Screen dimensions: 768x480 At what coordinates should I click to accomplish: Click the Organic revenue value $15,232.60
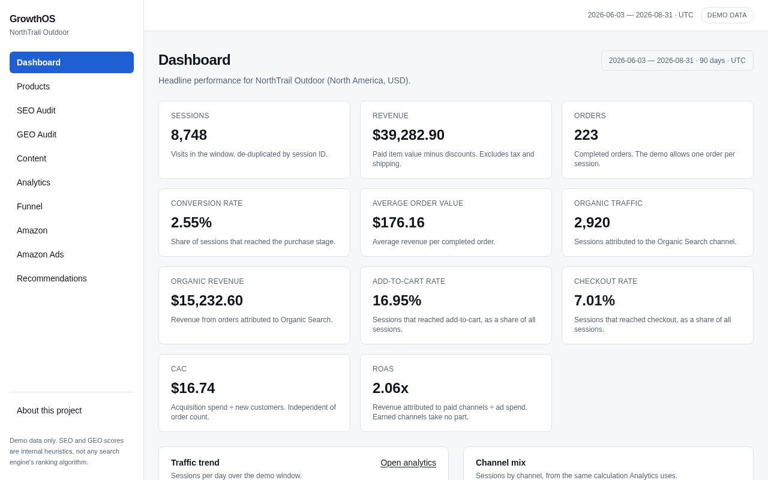point(207,301)
